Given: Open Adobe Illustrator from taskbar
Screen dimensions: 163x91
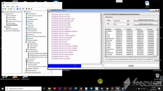Looking at the screenshot, I should 65,88.
